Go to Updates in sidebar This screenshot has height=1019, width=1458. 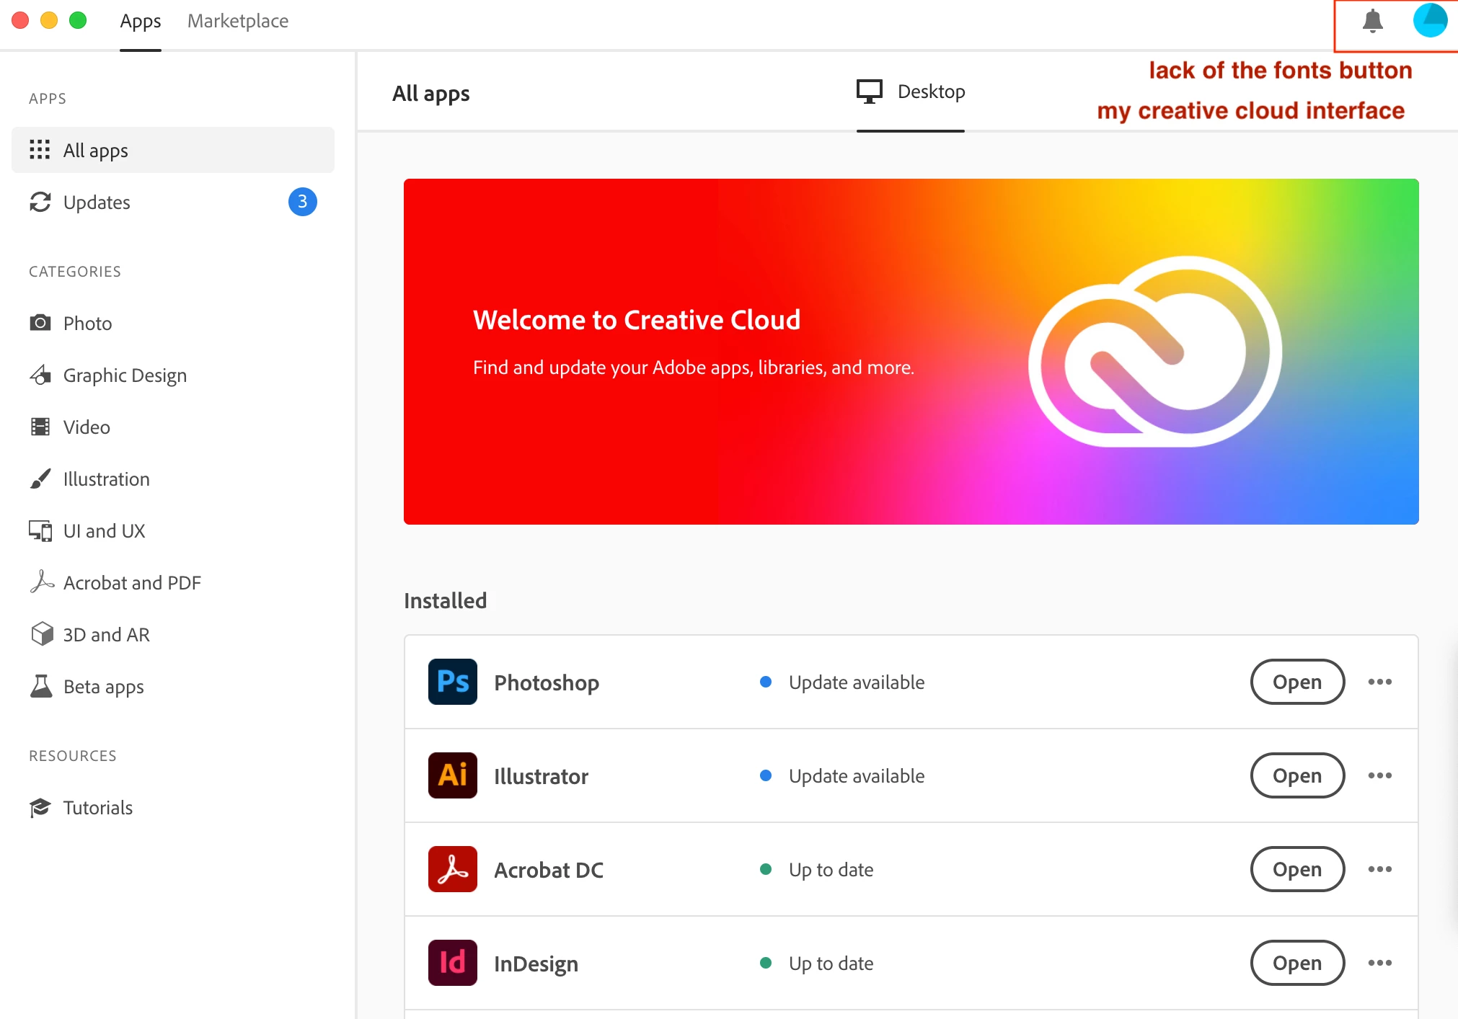(x=97, y=202)
